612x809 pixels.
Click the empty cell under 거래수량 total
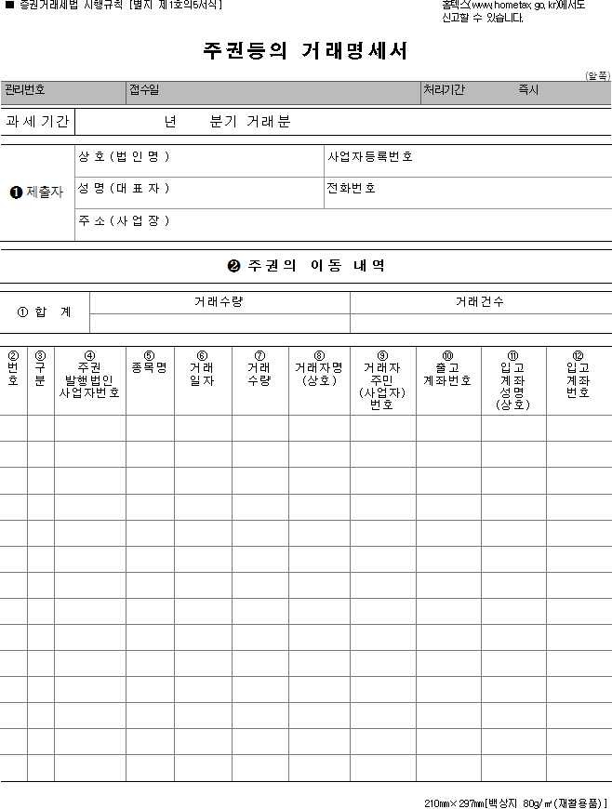(220, 324)
